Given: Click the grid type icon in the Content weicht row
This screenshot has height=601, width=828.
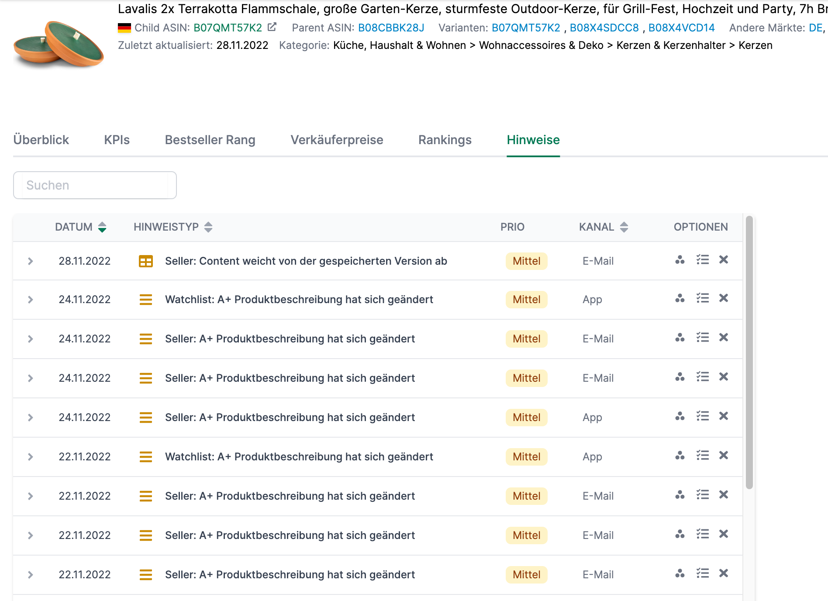Looking at the screenshot, I should [146, 261].
